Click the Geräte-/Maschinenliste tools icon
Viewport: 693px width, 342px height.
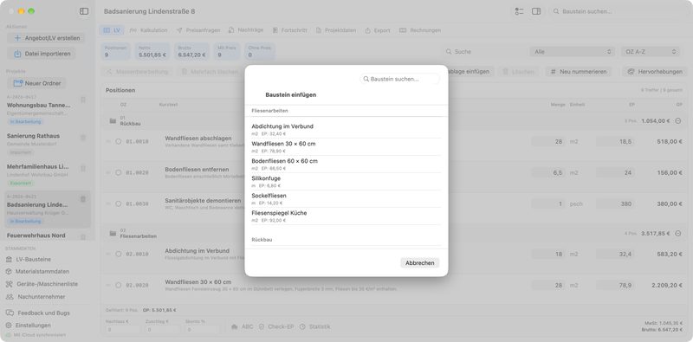(x=9, y=284)
